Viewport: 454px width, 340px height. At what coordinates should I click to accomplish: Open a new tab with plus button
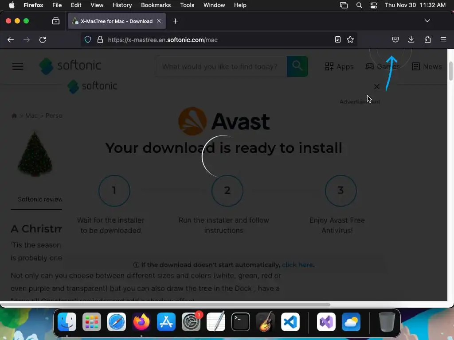(175, 21)
